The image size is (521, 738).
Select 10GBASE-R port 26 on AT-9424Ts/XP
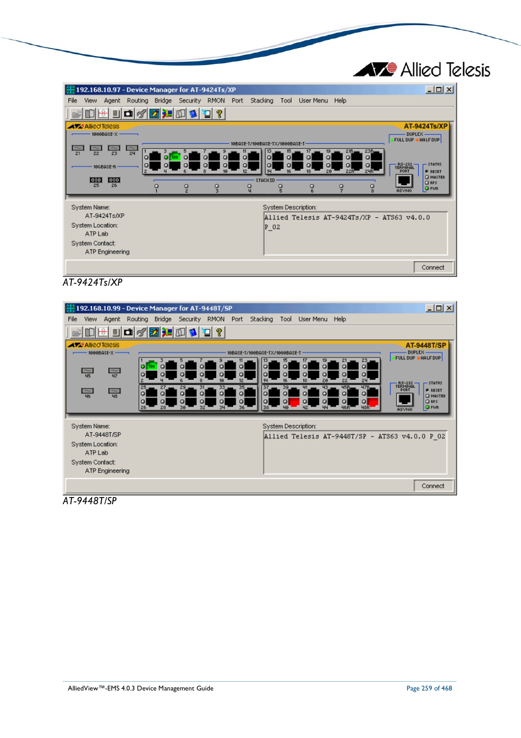click(x=114, y=180)
